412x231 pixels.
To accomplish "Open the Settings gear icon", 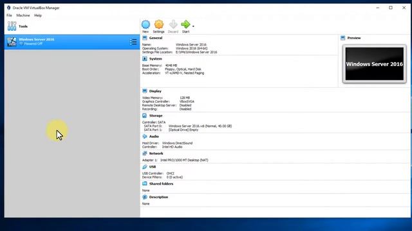I will click(x=159, y=24).
